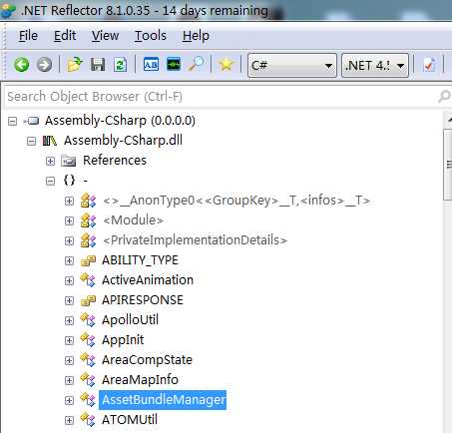Screen dimensions: 452x433
Task: Open the Help menu
Action: [196, 36]
